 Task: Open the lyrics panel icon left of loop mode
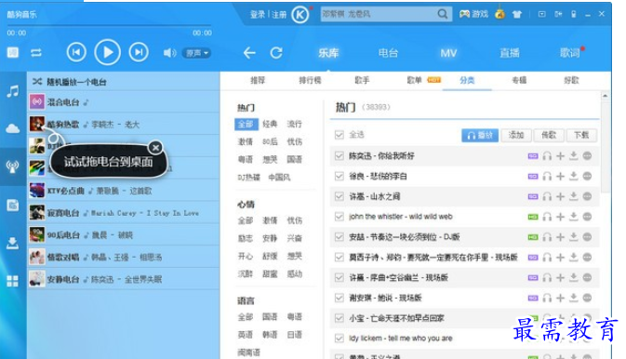click(13, 52)
